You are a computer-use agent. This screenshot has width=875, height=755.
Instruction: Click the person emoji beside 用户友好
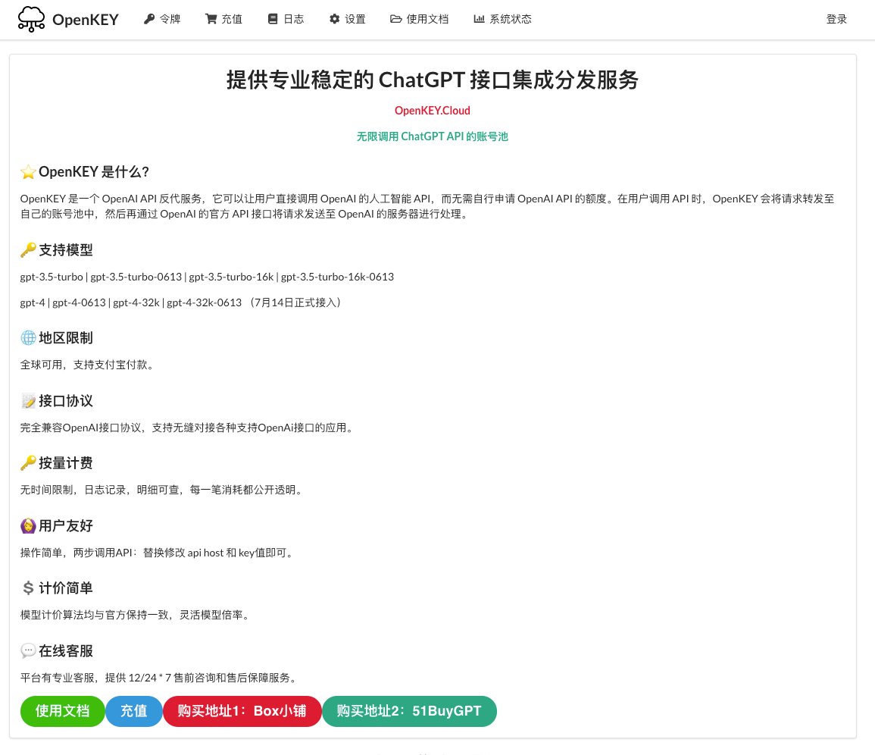[x=28, y=525]
